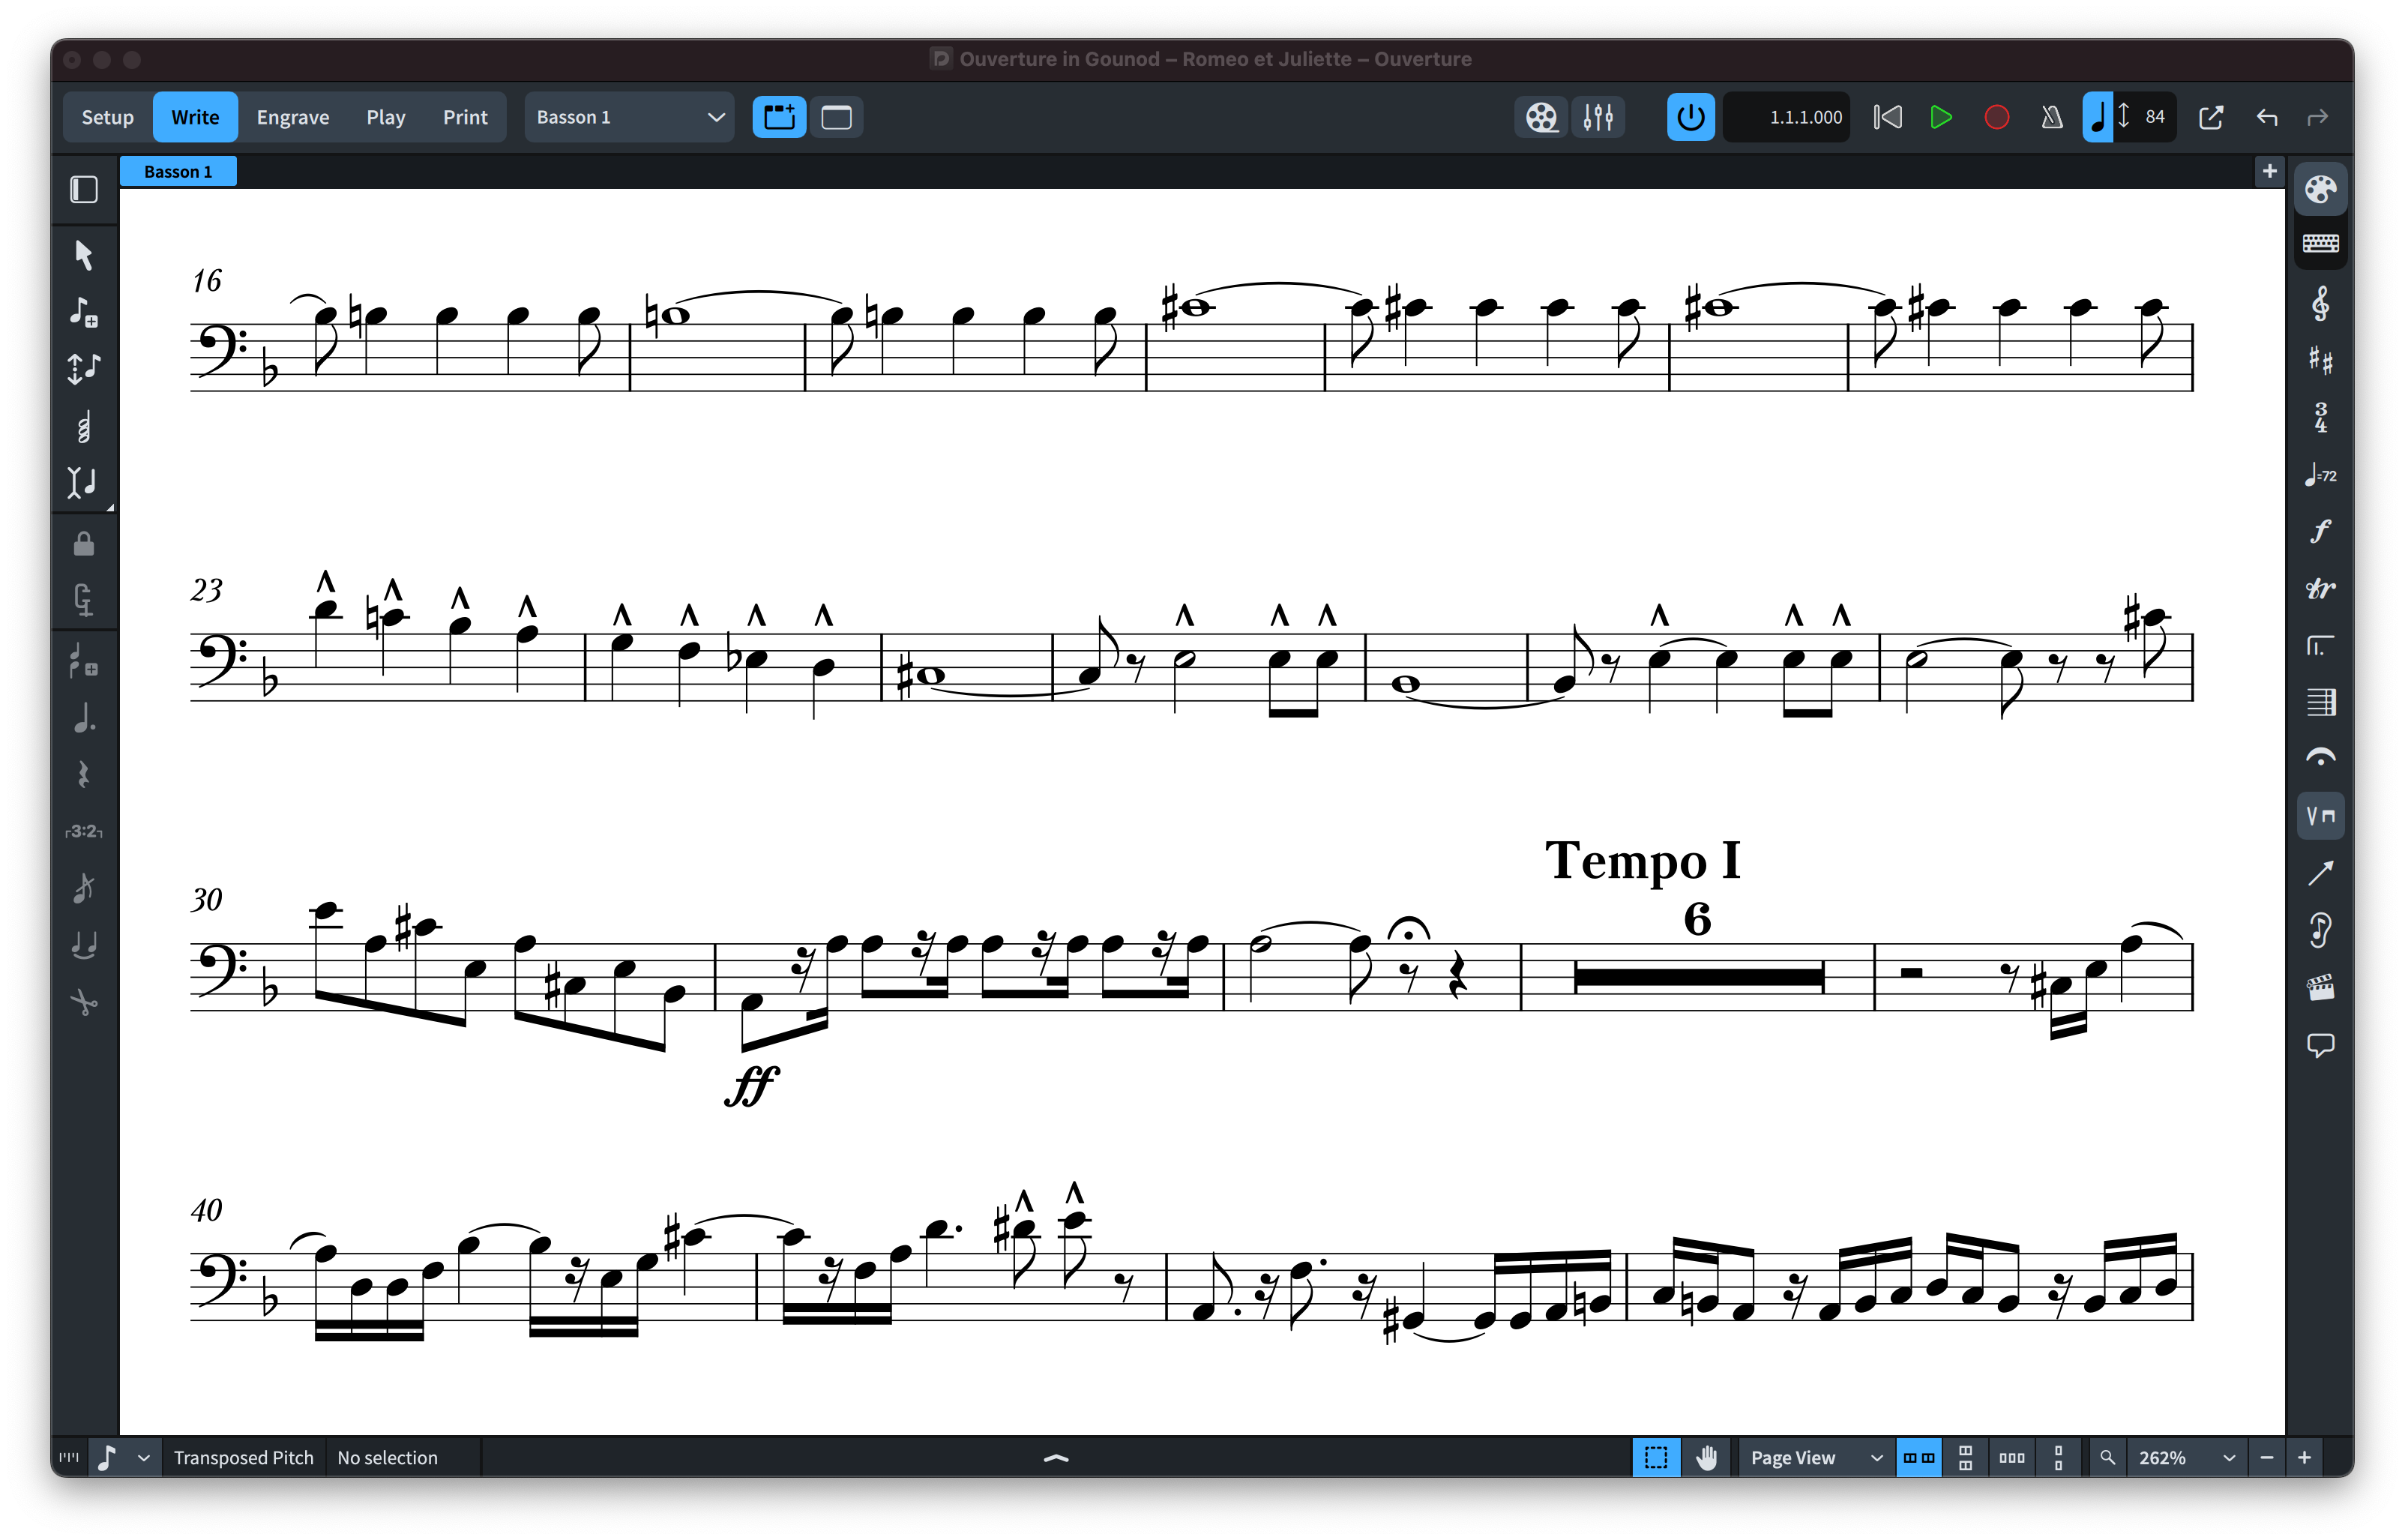Expand the bottom panel chevron

1056,1458
